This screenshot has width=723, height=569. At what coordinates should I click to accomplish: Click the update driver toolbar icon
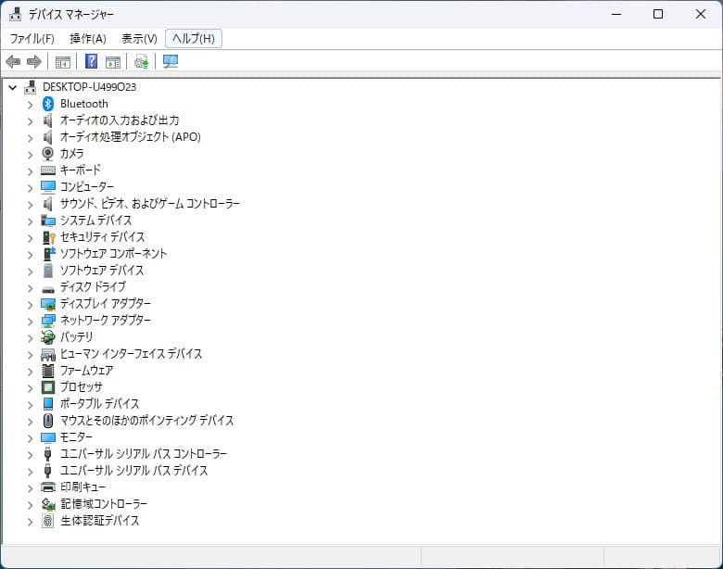point(142,61)
